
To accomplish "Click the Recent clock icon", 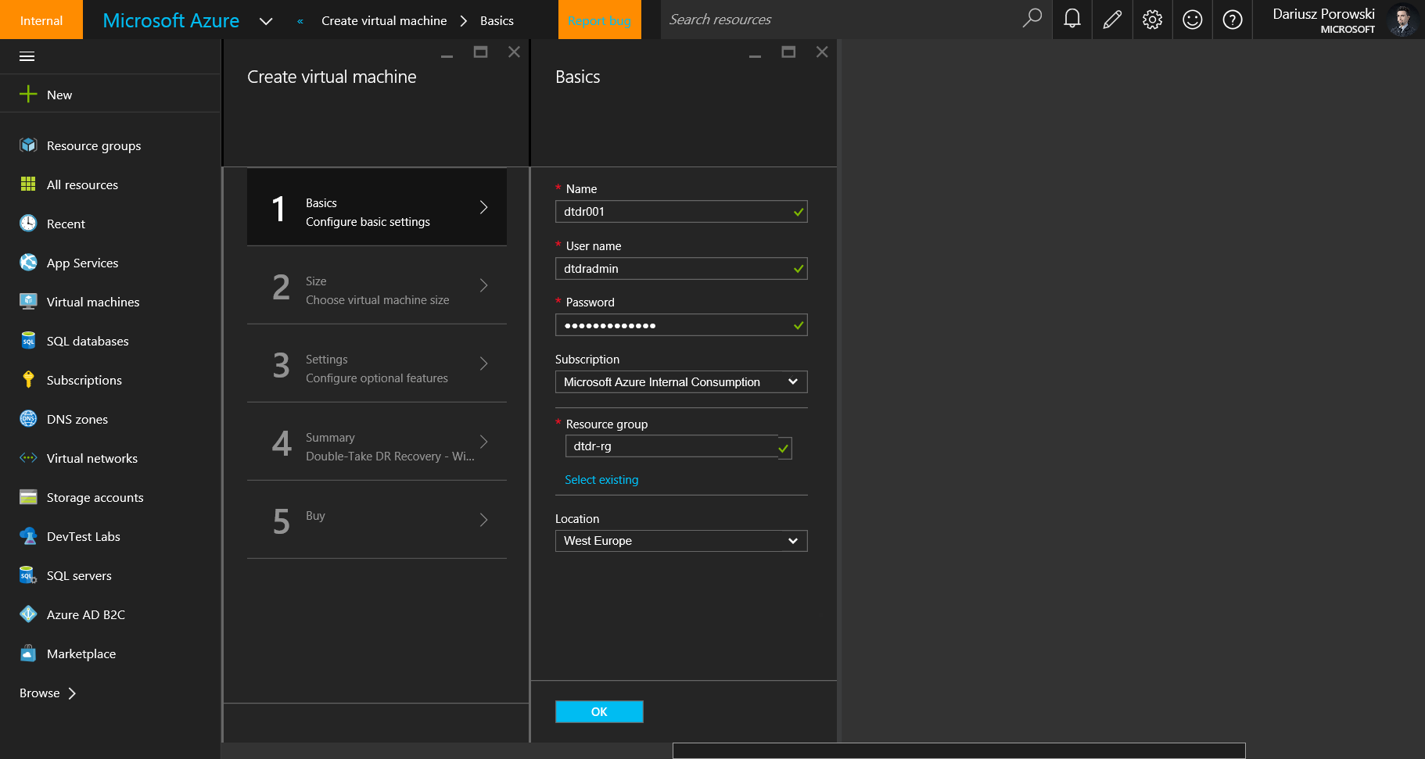I will 28,224.
